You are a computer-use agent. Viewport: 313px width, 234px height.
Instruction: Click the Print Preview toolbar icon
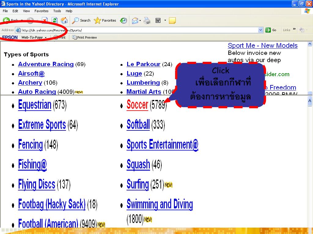pos(74,37)
